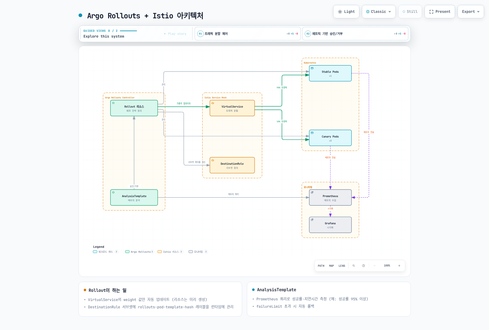
Task: Select the AnalysisTemplate node in the diagram
Action: click(134, 198)
